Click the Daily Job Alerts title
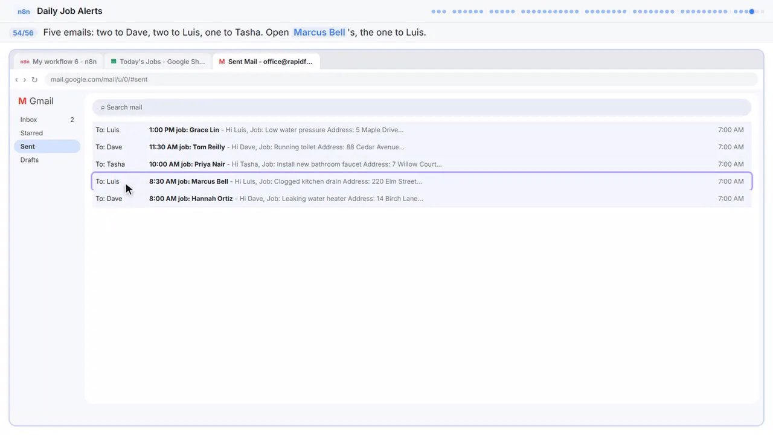This screenshot has width=773, height=435. pos(69,11)
